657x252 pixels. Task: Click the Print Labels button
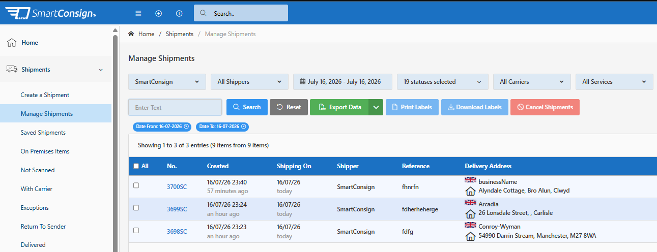pos(412,107)
